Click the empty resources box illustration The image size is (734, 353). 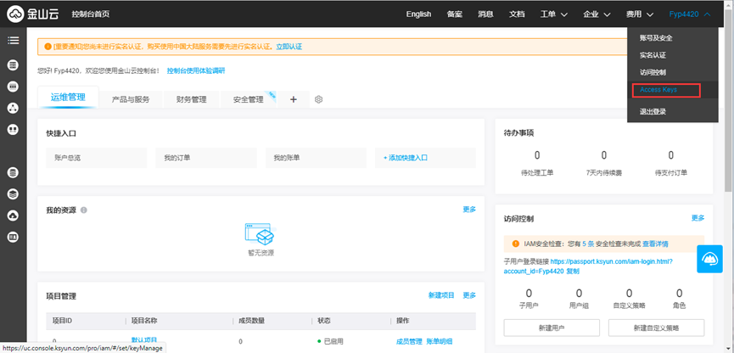click(x=261, y=235)
